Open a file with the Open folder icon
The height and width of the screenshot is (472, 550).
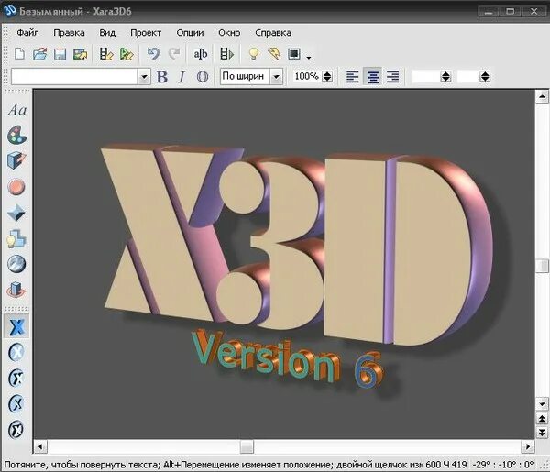39,54
